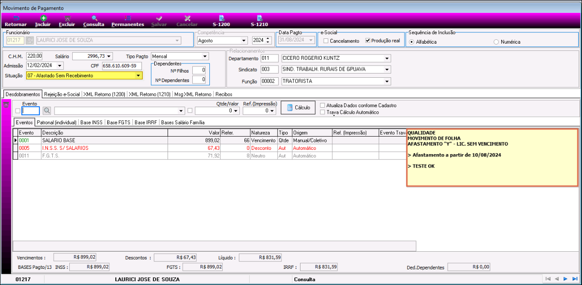
Task: Open the Tipo Pagto dropdown
Action: 205,56
